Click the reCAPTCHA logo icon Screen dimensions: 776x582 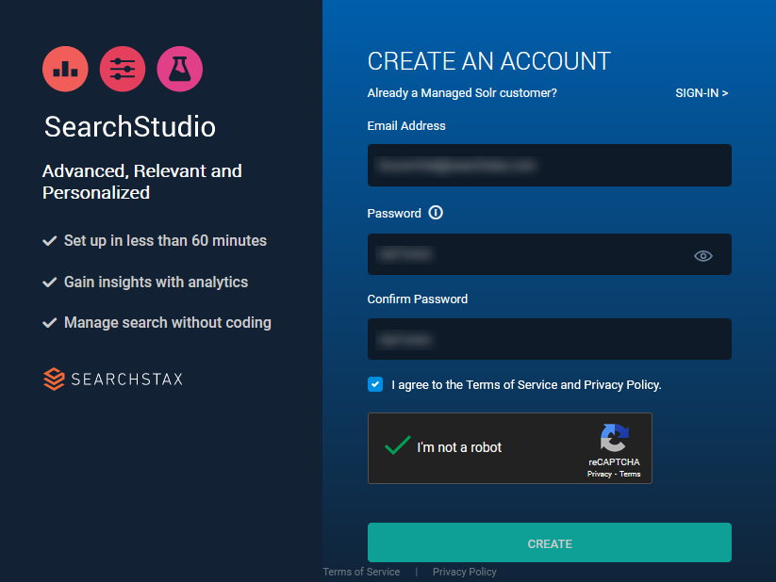[614, 438]
